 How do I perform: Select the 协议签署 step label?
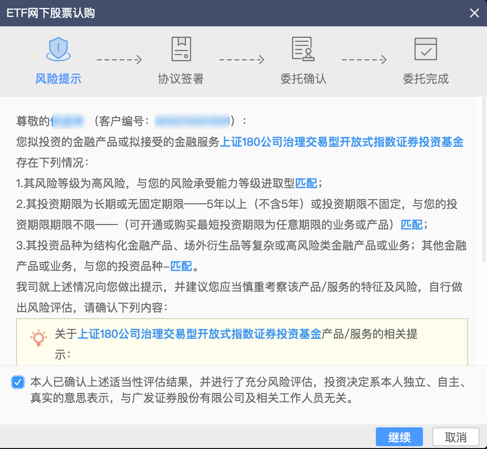coord(181,79)
